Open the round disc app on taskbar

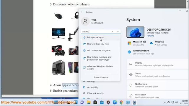point(108,102)
